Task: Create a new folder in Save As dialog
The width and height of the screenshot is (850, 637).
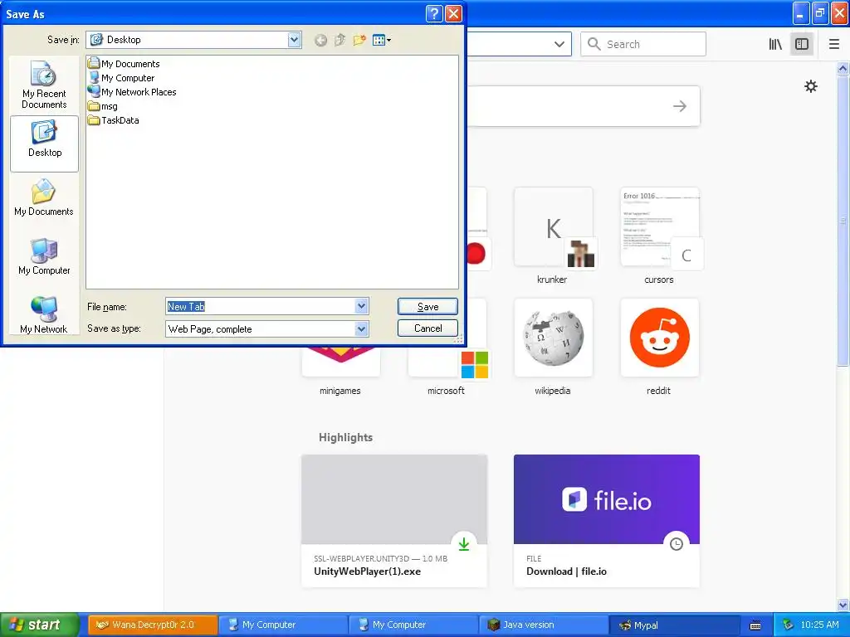Action: click(x=359, y=40)
